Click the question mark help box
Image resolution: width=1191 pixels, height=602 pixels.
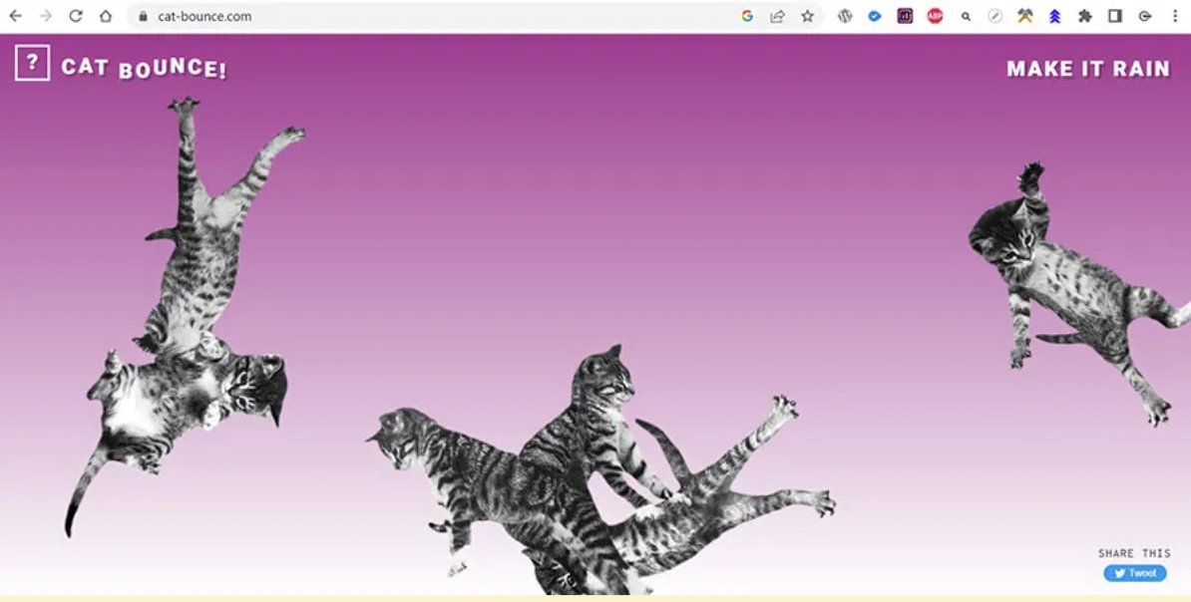point(34,63)
